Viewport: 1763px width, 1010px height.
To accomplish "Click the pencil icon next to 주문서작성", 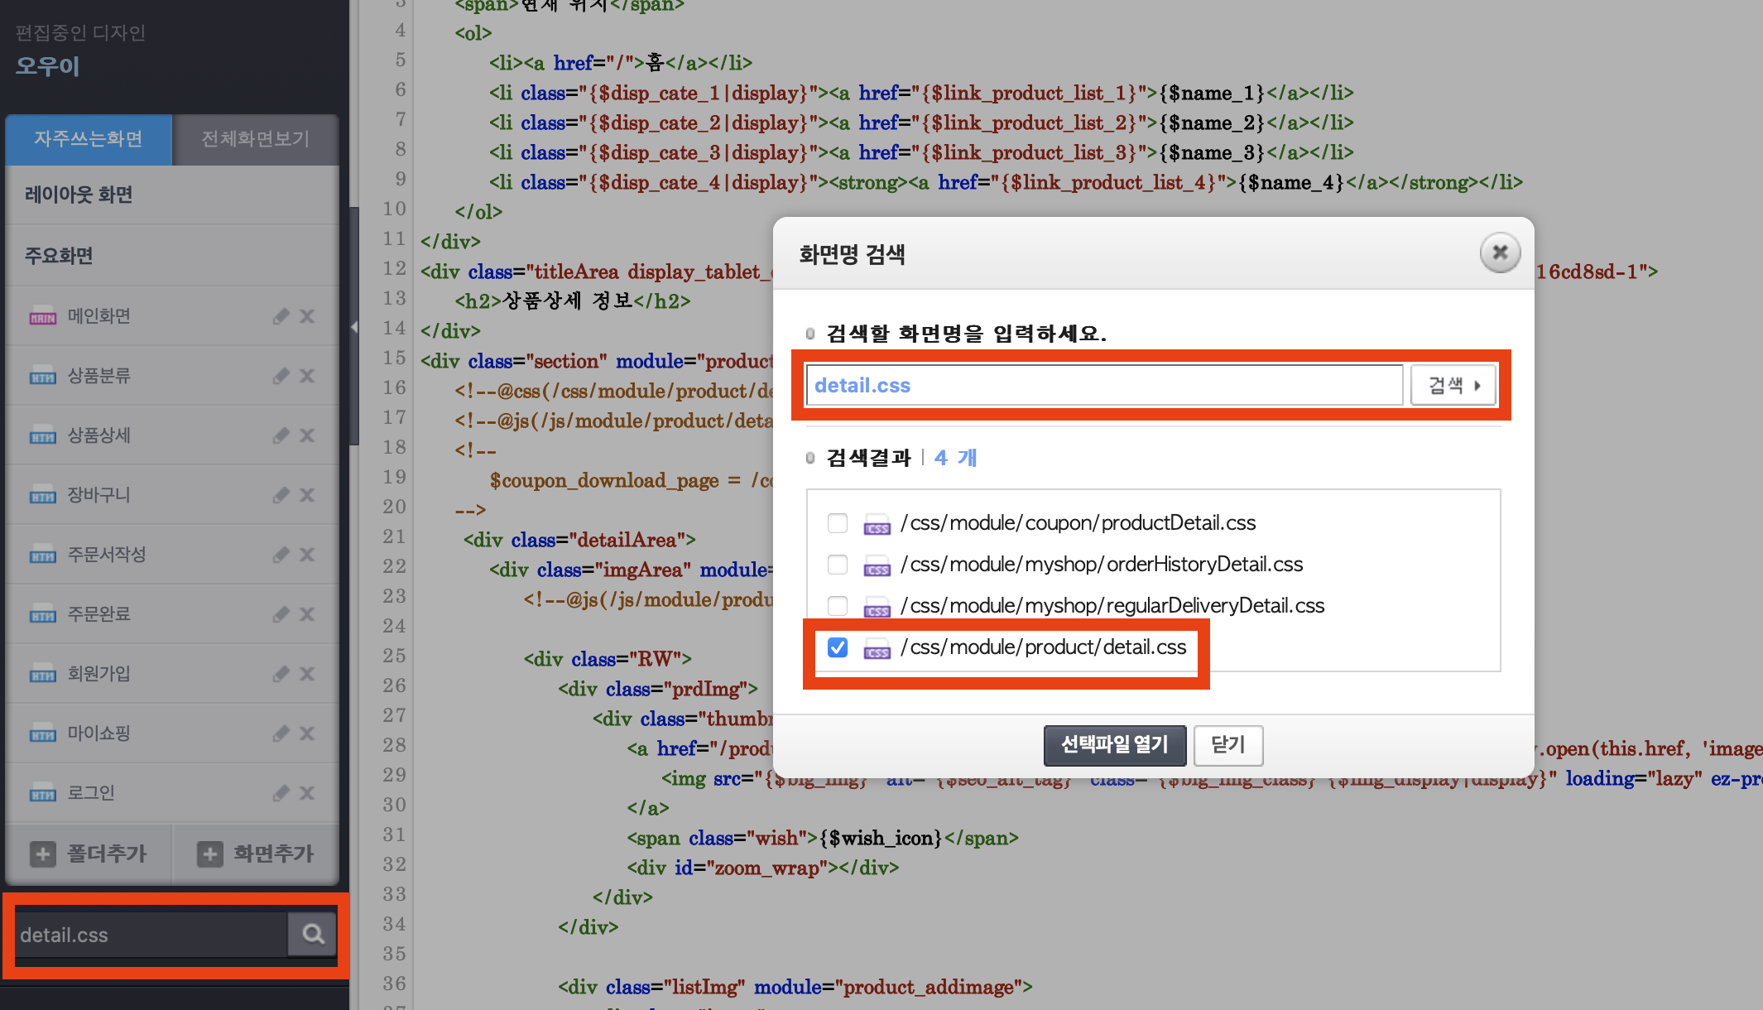I will click(x=281, y=555).
